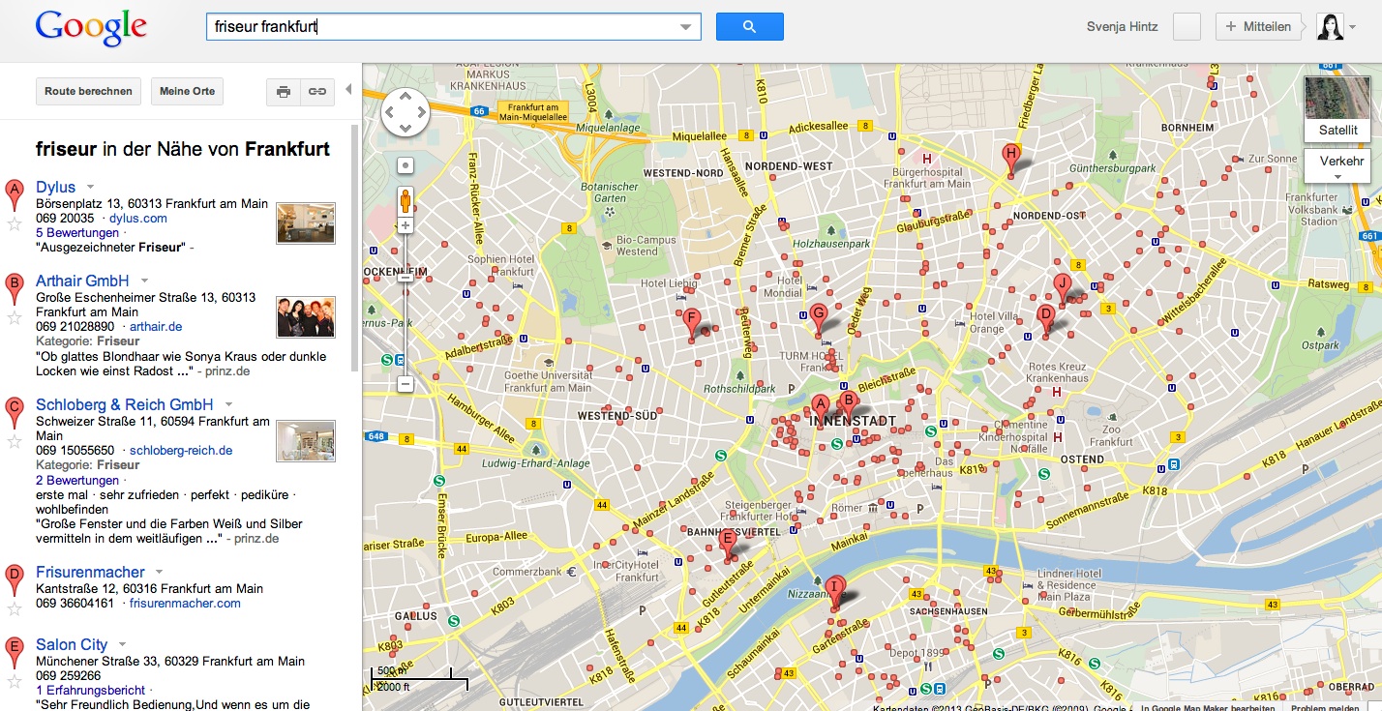Open account menu arrow beside profile photo

(1353, 27)
